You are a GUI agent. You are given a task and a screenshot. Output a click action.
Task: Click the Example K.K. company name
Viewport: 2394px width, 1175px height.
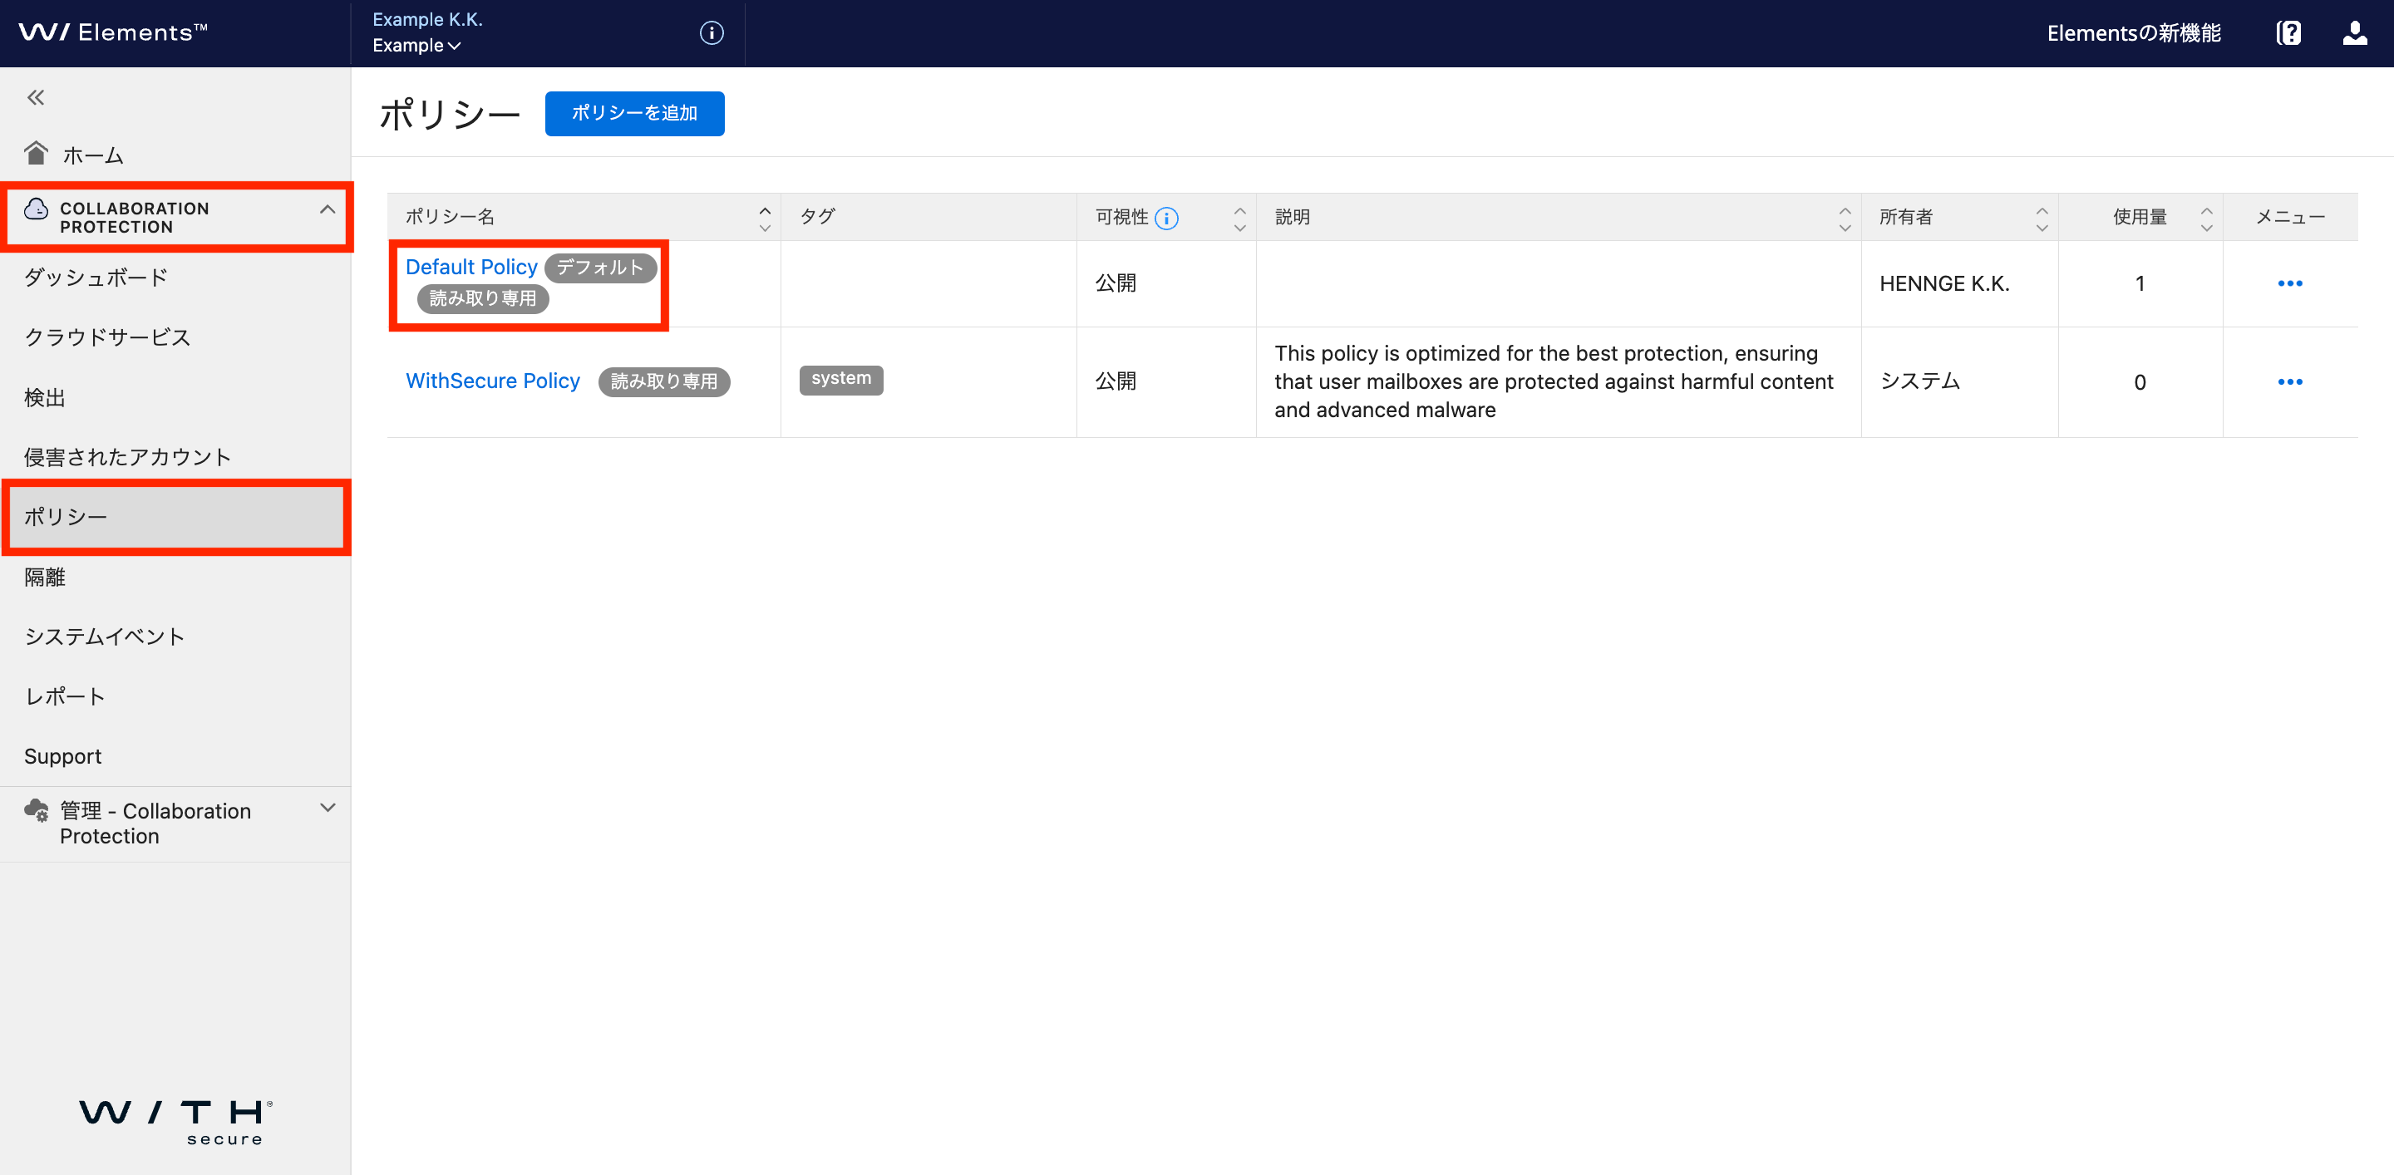(427, 19)
